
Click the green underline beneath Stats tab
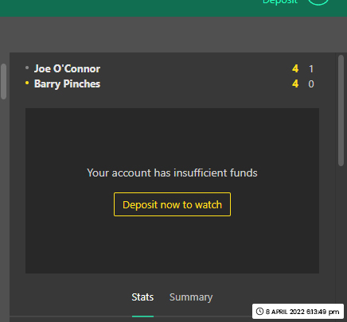pos(142,316)
